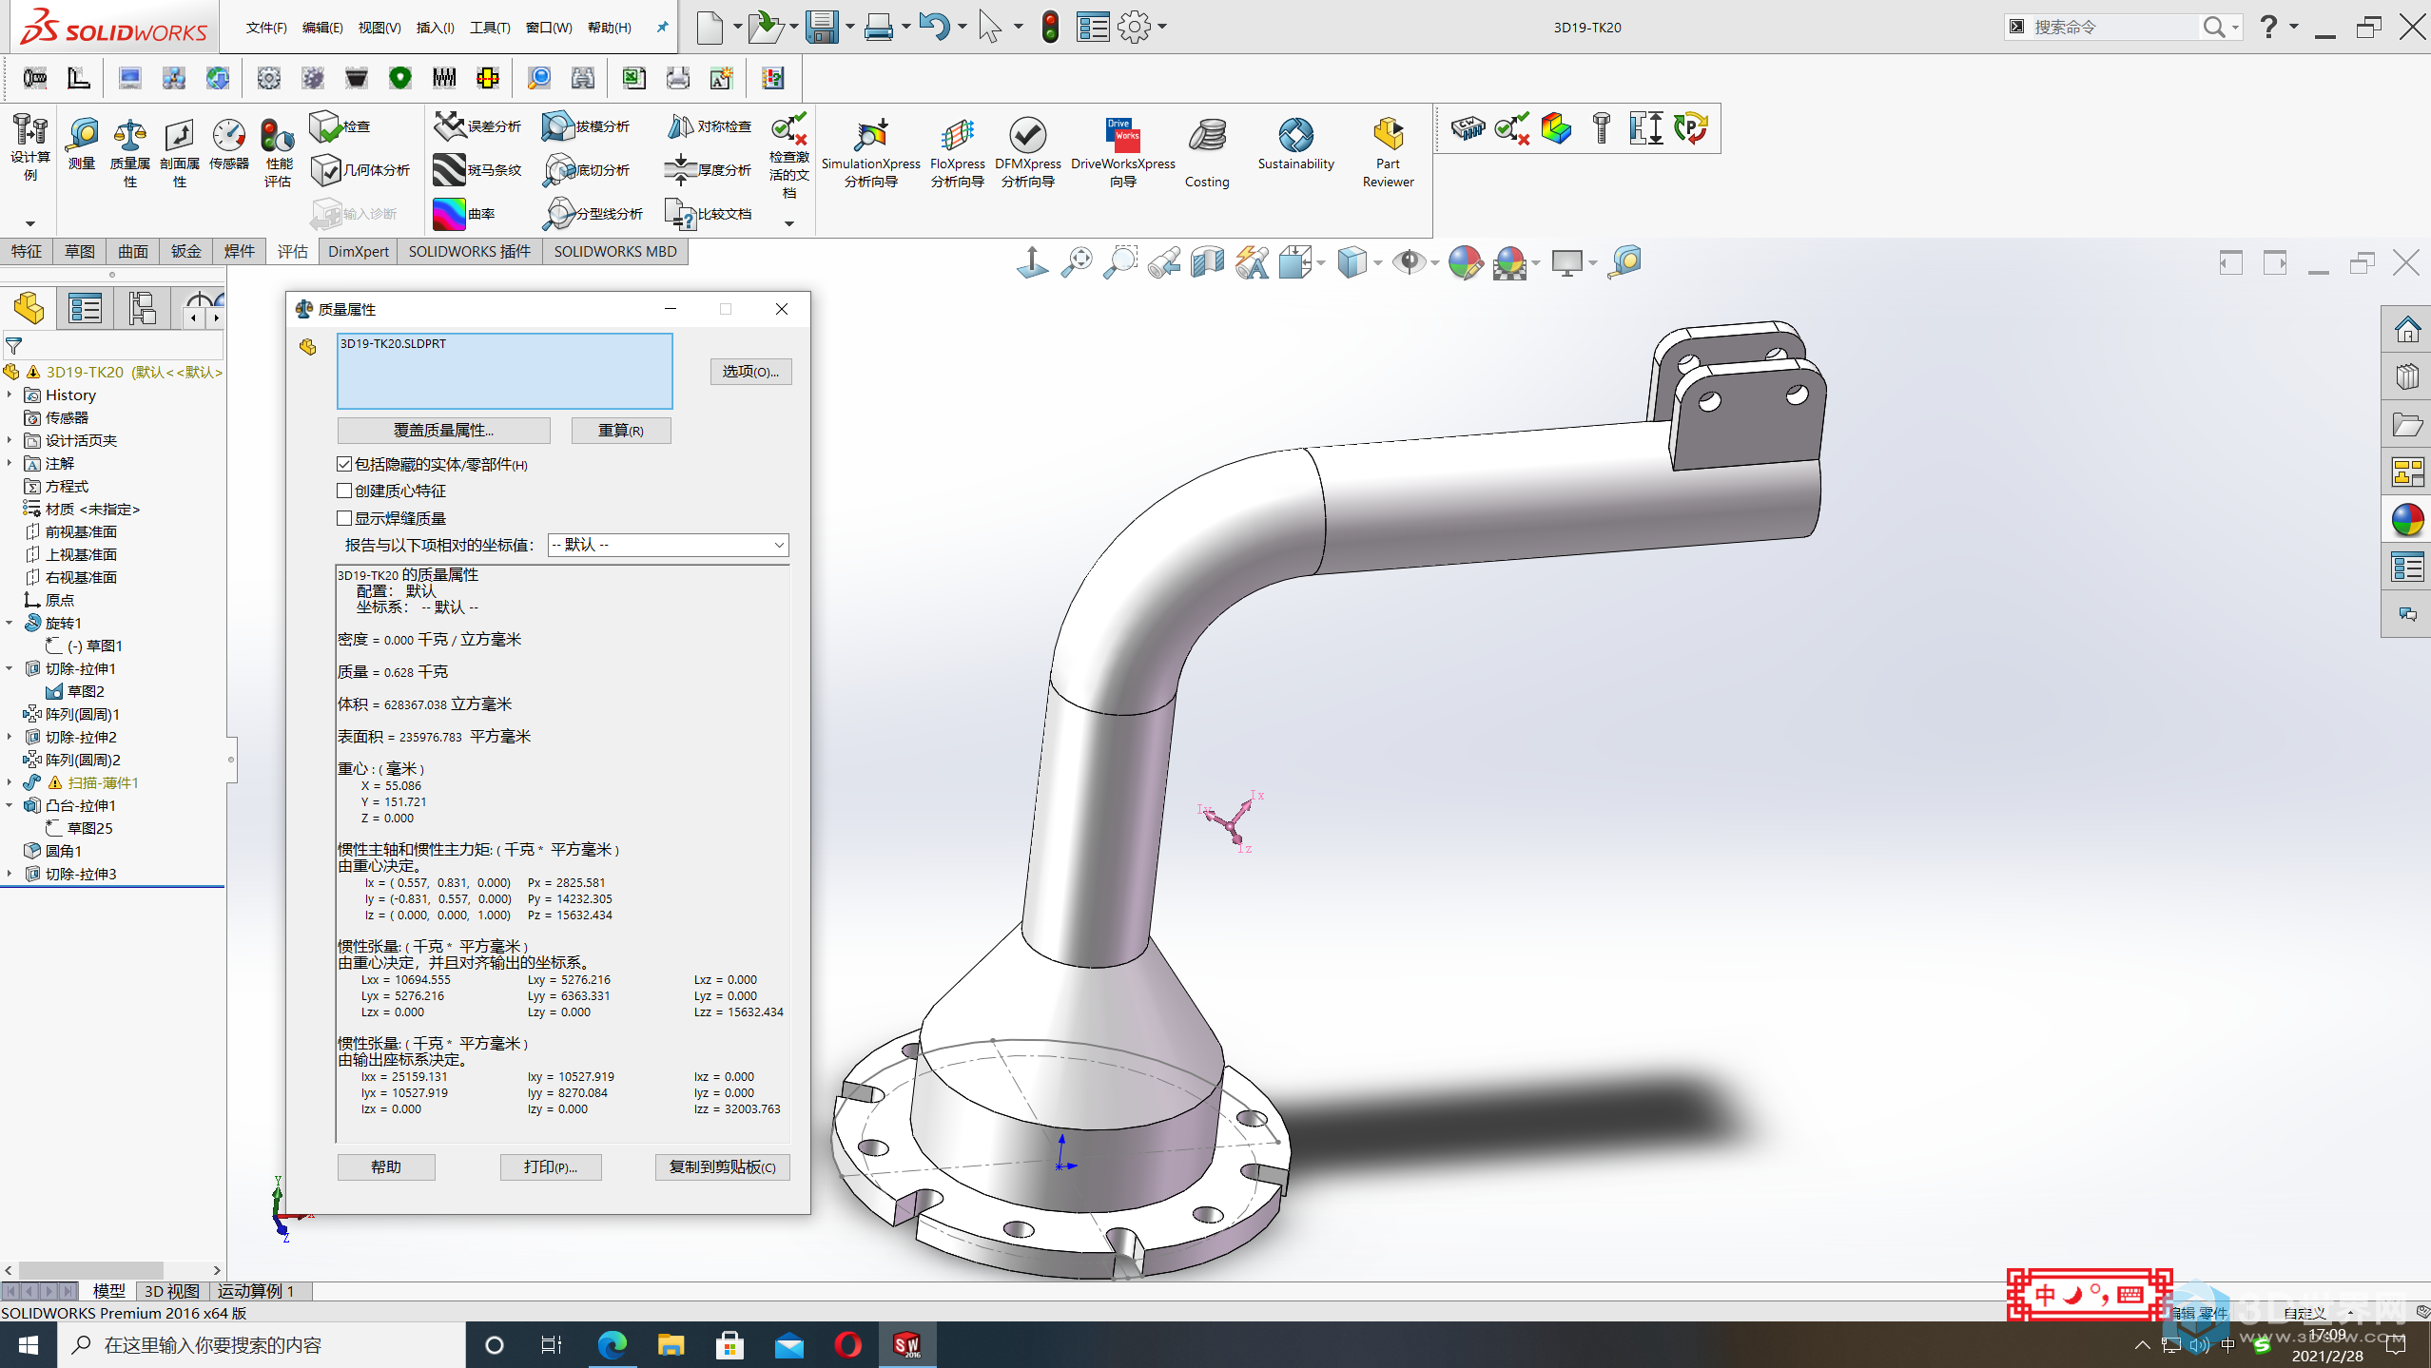Open the Sustainability tool
Viewport: 2431px width, 1368px height.
[1295, 145]
